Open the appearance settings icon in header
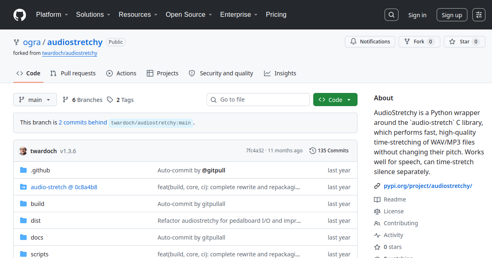Viewport: 492px width, 258px height. coord(479,15)
